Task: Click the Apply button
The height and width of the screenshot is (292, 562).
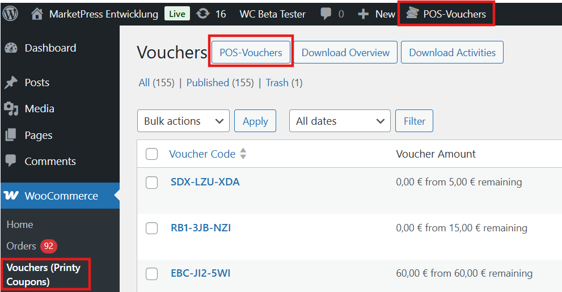Action: pos(255,121)
